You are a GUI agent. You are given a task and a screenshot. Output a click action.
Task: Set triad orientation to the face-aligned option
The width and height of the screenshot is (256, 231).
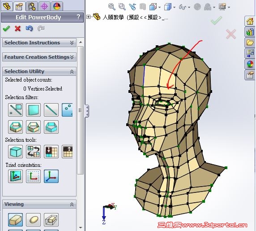15,176
